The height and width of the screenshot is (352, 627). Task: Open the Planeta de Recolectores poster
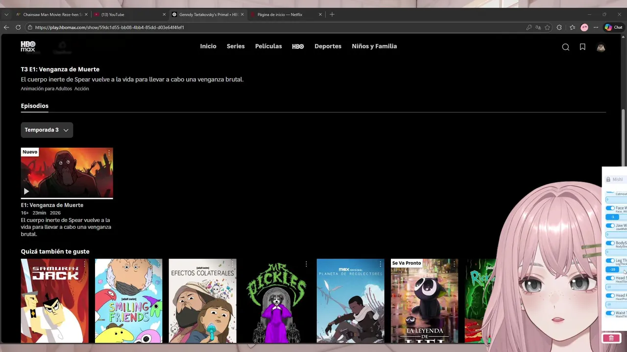point(350,301)
